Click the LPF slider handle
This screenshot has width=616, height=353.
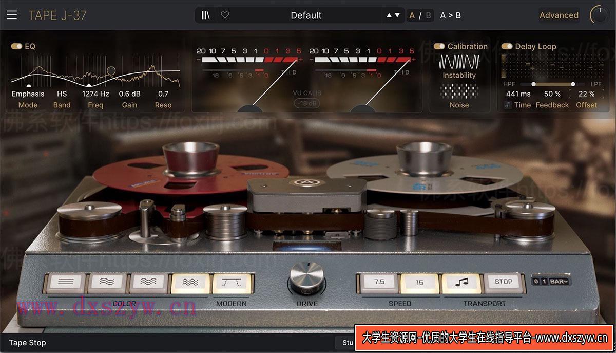pyautogui.click(x=573, y=84)
